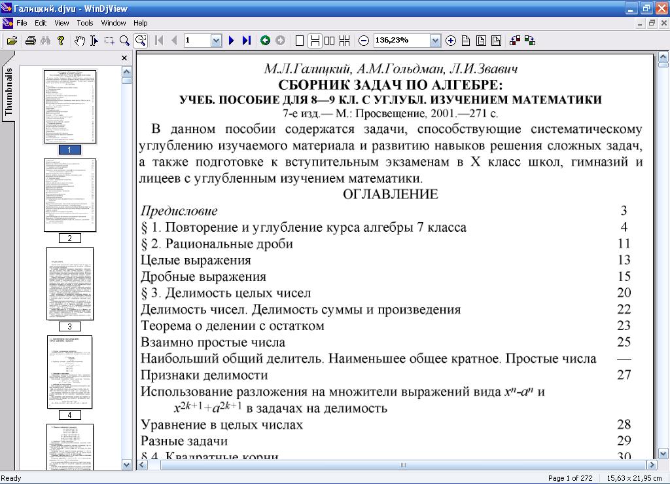The height and width of the screenshot is (484, 670).
Task: Restore the inner document window
Action: [652, 23]
